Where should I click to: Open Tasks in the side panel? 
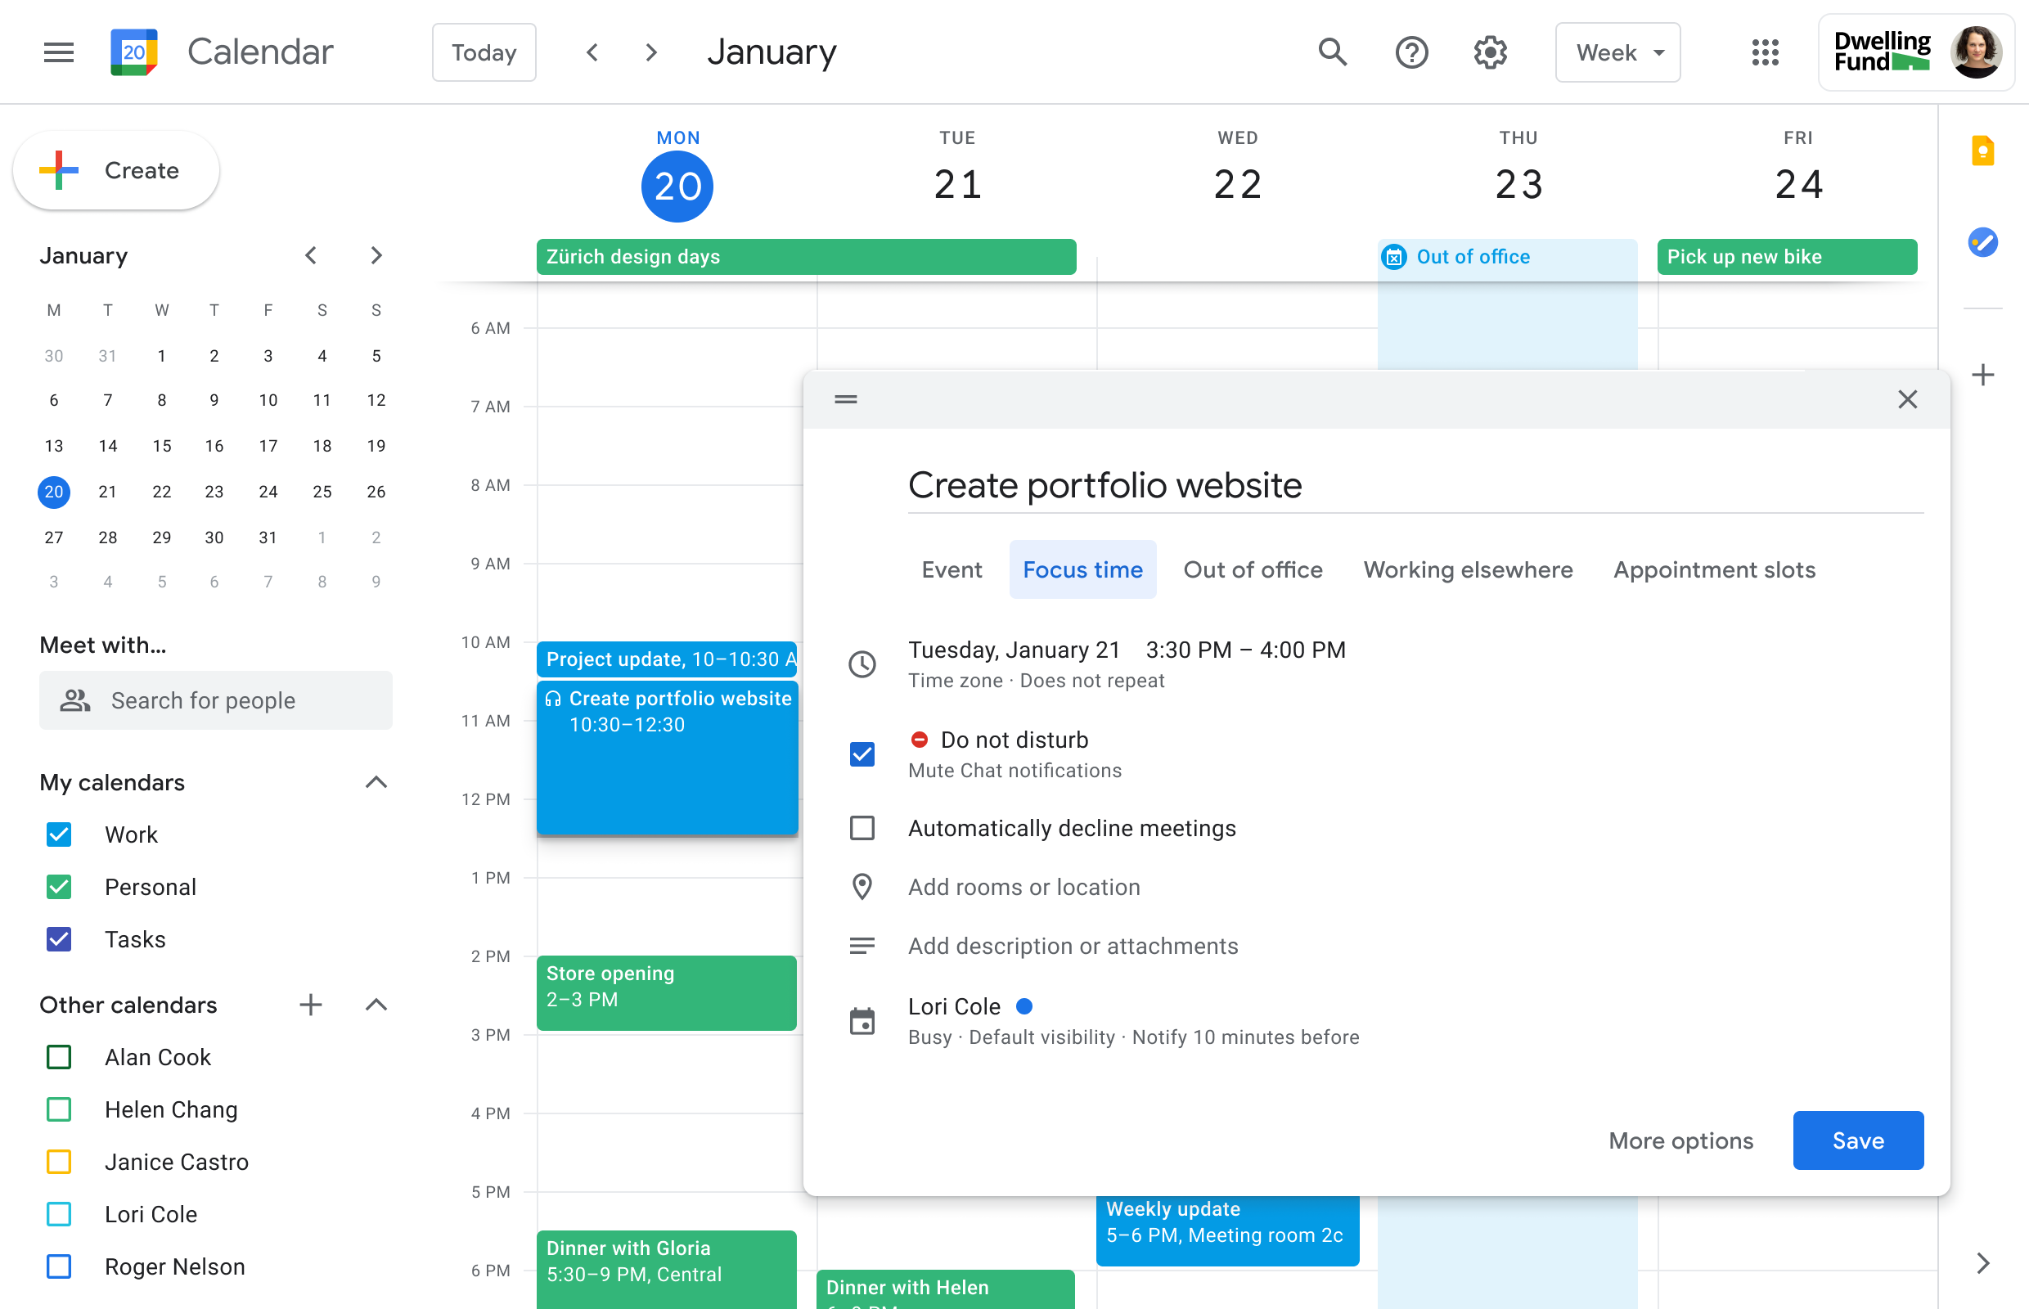point(1982,243)
